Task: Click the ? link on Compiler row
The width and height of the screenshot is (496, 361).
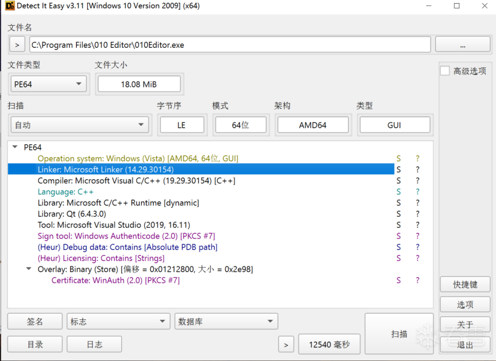Action: tap(418, 180)
